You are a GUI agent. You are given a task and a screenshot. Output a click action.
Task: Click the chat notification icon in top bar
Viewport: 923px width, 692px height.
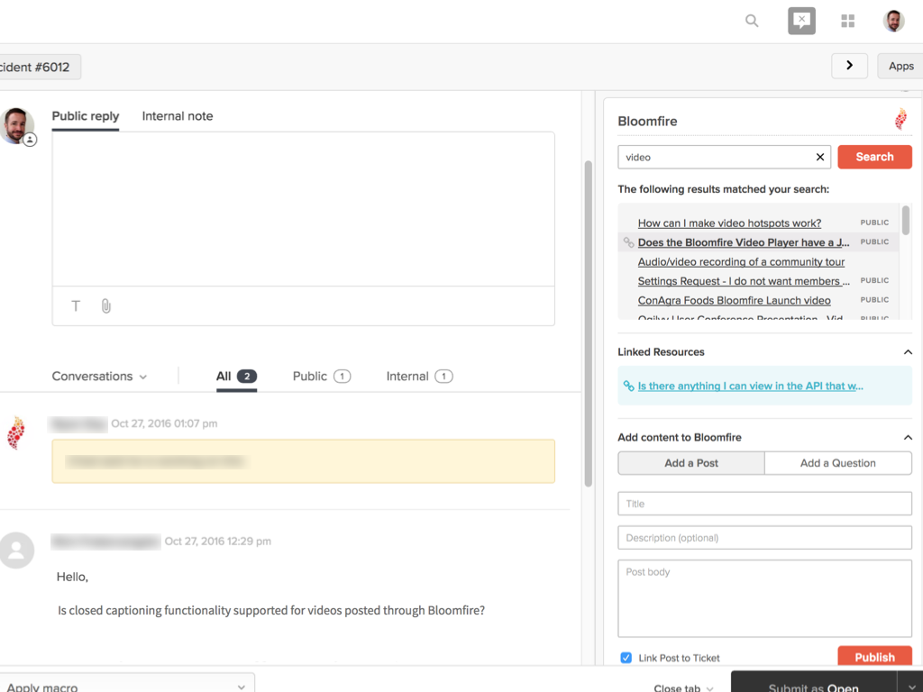(x=801, y=22)
